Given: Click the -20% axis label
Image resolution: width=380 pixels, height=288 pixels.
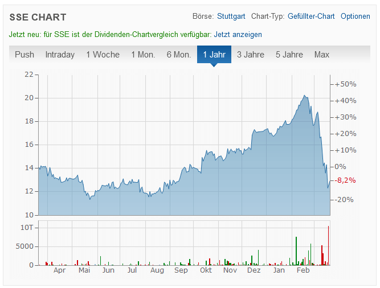Looking at the screenshot, I should pyautogui.click(x=344, y=200).
